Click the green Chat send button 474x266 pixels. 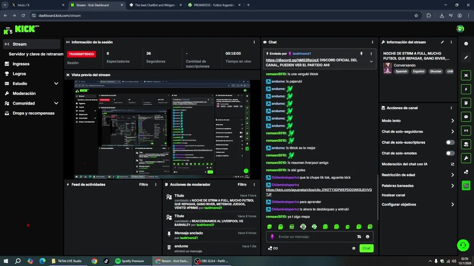(366, 248)
